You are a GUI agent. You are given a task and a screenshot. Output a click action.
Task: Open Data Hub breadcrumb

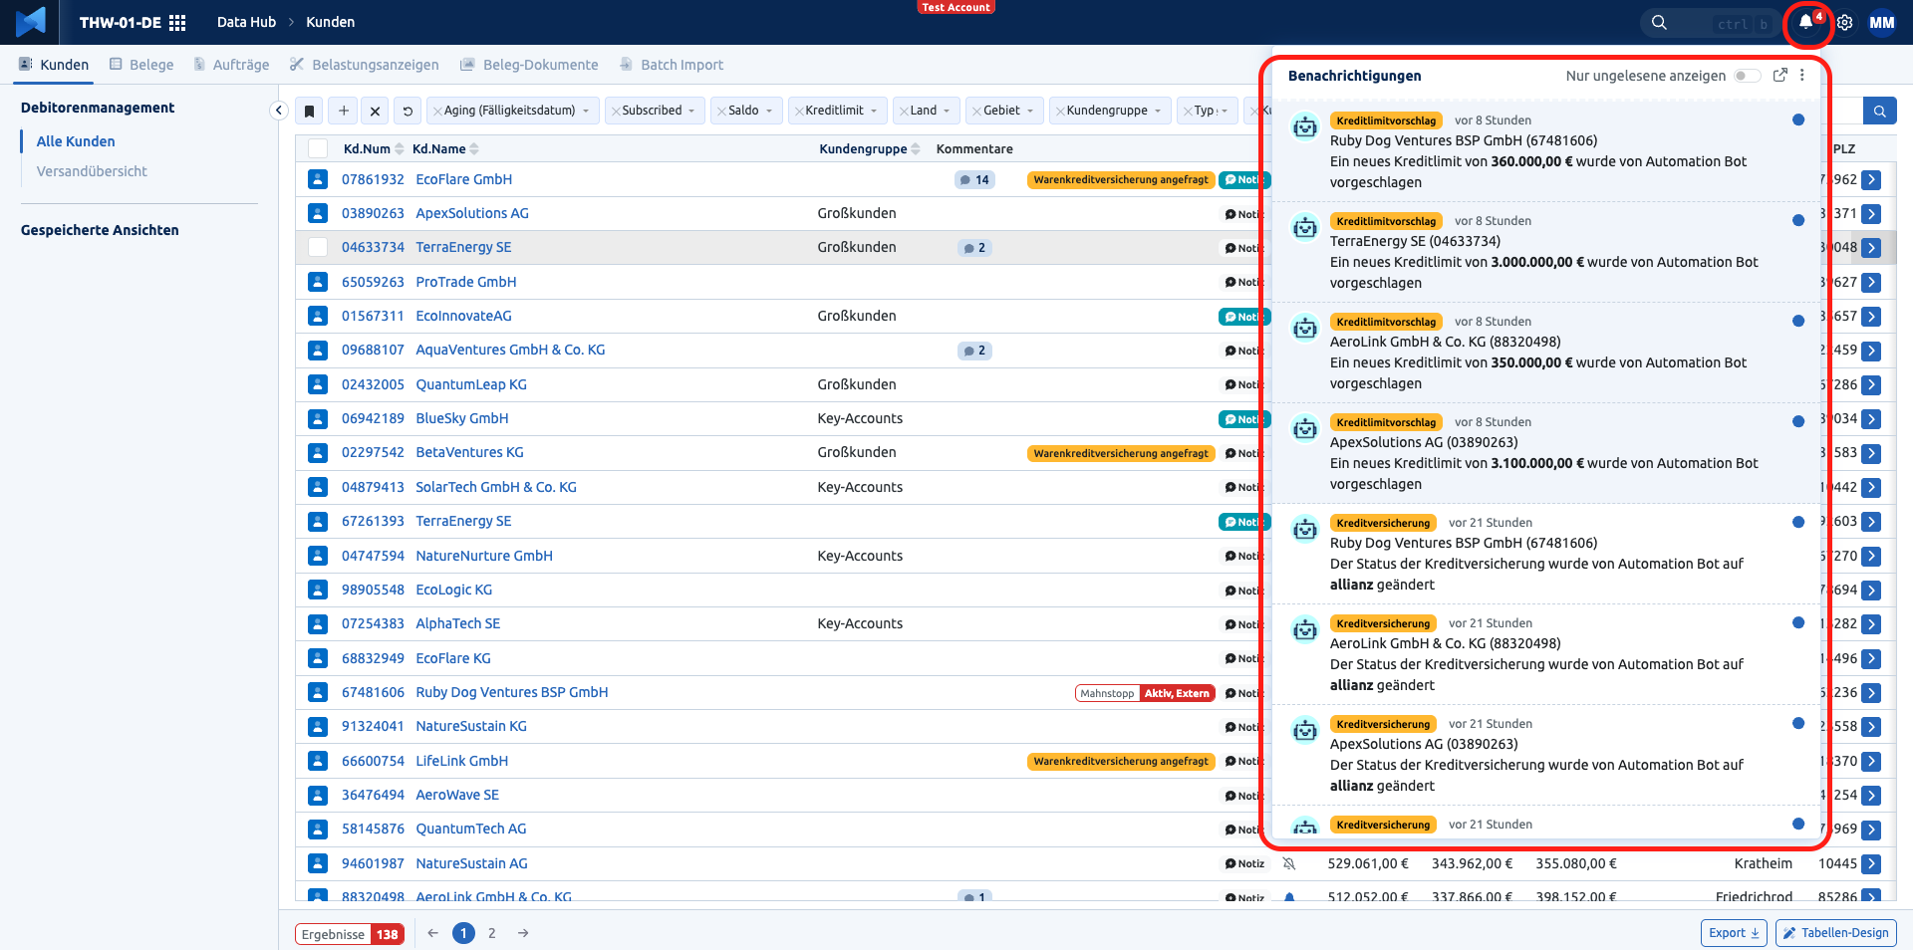[246, 22]
